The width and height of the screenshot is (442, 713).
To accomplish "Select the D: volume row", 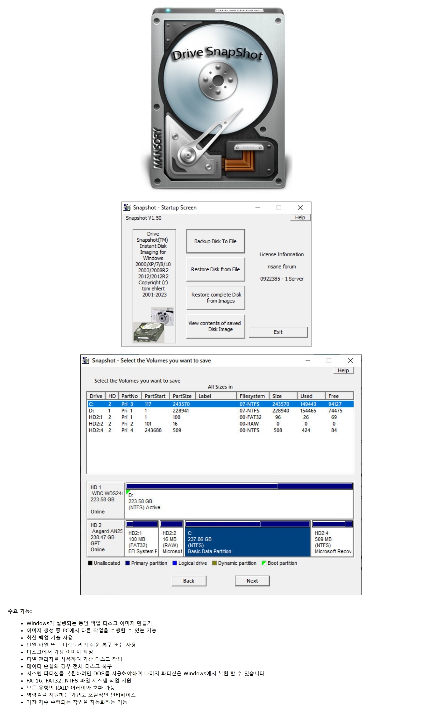I will pyautogui.click(x=220, y=411).
